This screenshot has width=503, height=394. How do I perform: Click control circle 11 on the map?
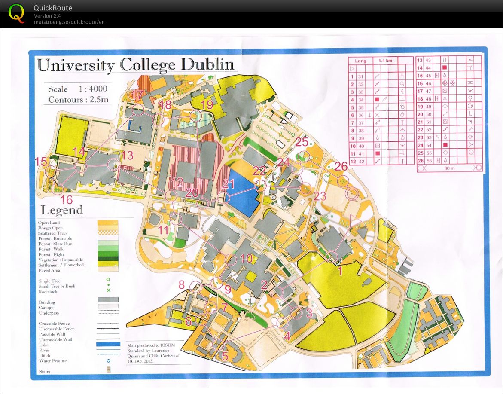[176, 219]
